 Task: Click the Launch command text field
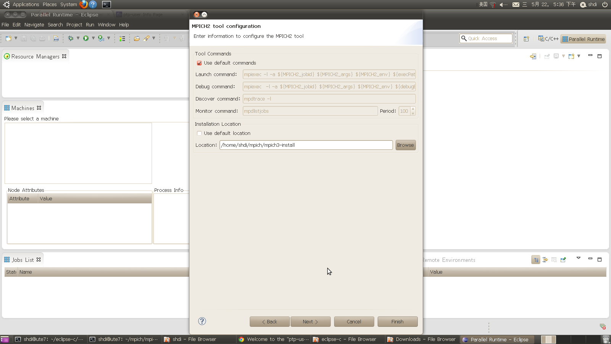(329, 75)
